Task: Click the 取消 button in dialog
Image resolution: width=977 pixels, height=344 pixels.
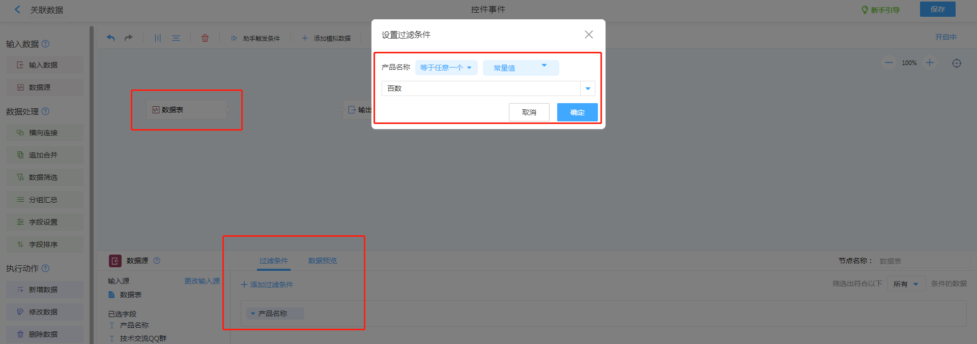Action: click(529, 112)
